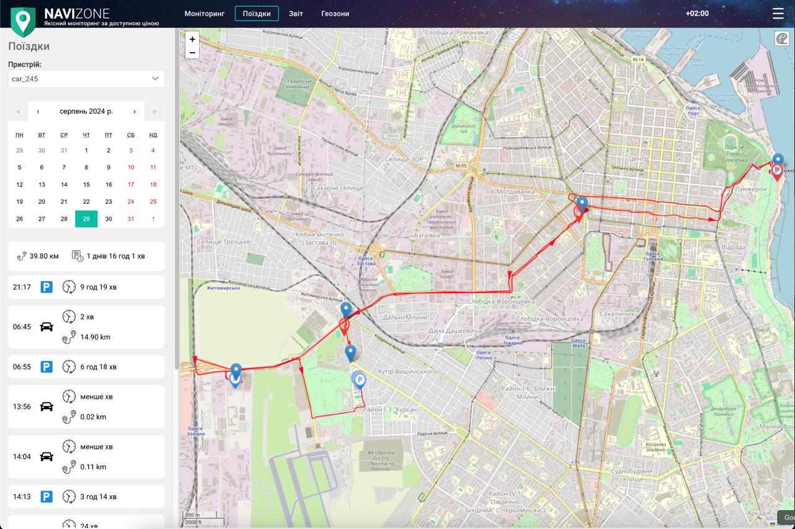Pick date 15 in the calendar
Image resolution: width=795 pixels, height=529 pixels.
(86, 184)
